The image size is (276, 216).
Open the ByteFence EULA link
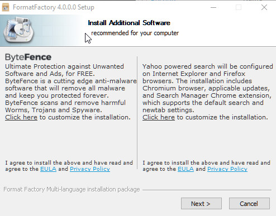(48, 169)
